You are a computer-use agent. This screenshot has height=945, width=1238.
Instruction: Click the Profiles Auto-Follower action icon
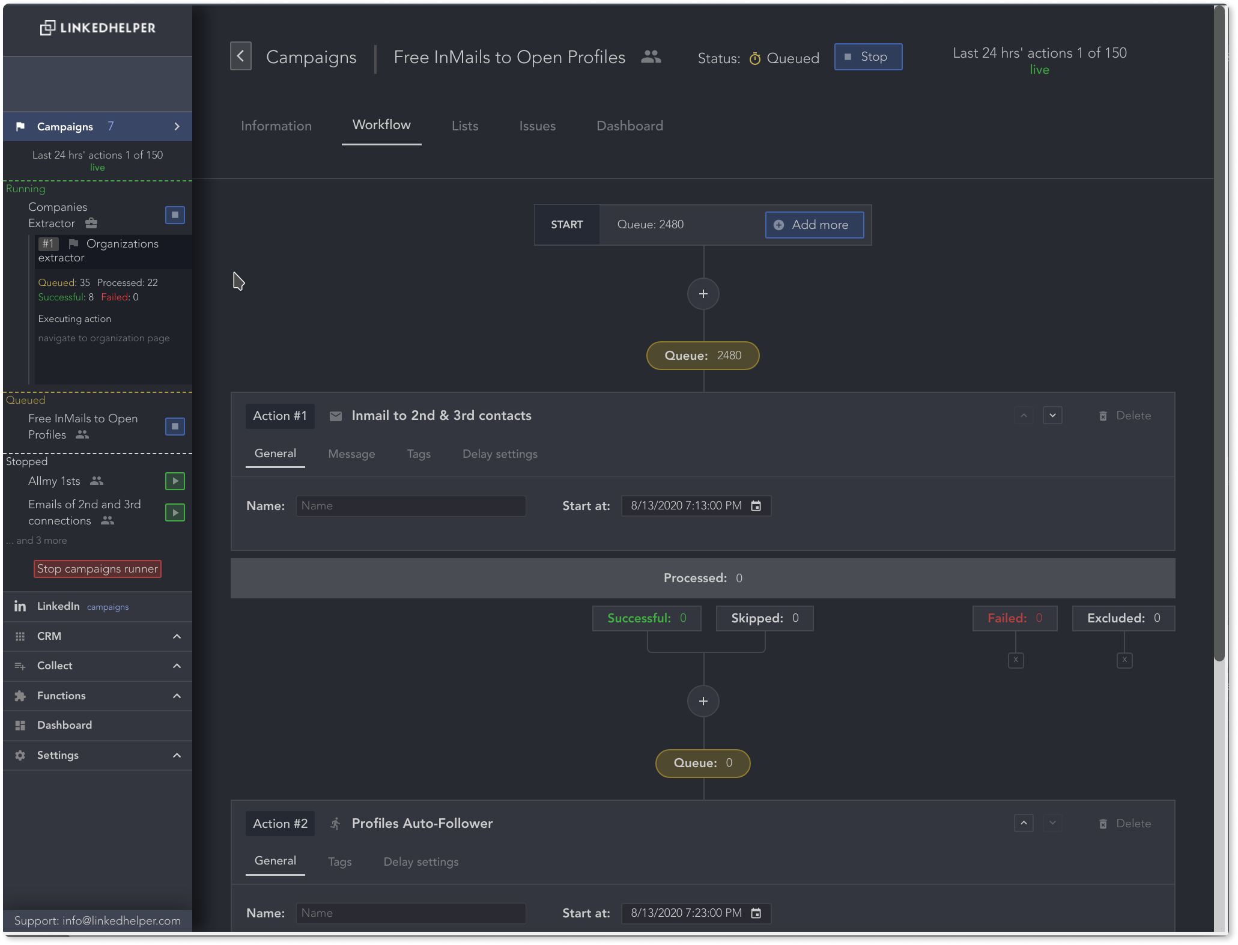click(336, 822)
